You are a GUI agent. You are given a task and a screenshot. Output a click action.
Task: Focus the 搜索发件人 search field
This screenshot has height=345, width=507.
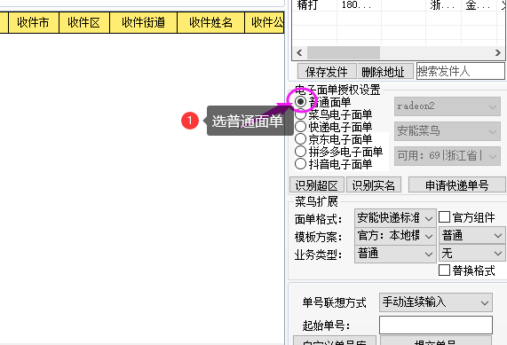pos(461,71)
